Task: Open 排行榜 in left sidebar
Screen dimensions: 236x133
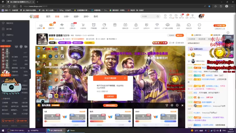Action: (9, 29)
